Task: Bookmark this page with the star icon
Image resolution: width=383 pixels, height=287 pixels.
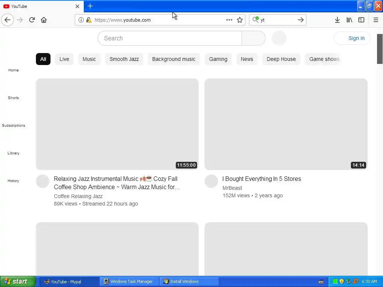Action: pyautogui.click(x=240, y=20)
